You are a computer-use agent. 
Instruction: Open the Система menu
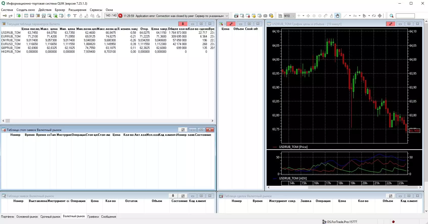[7, 10]
